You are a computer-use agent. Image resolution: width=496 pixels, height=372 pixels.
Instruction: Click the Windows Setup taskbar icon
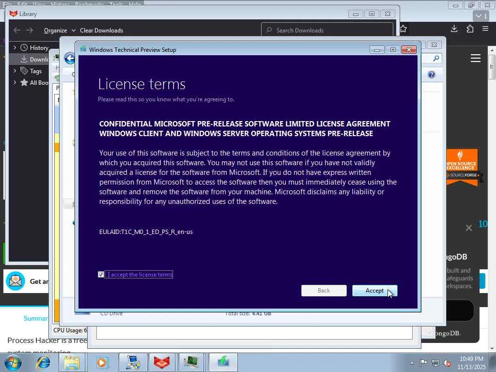coord(223,362)
